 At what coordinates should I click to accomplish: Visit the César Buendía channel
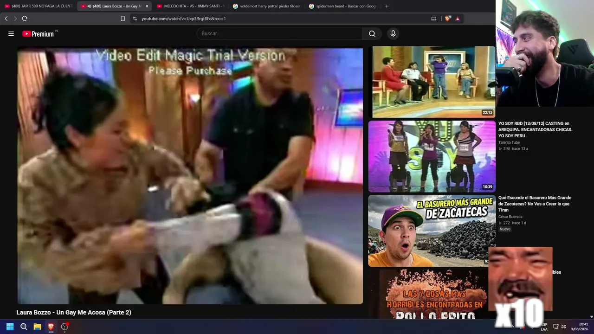[x=510, y=217]
